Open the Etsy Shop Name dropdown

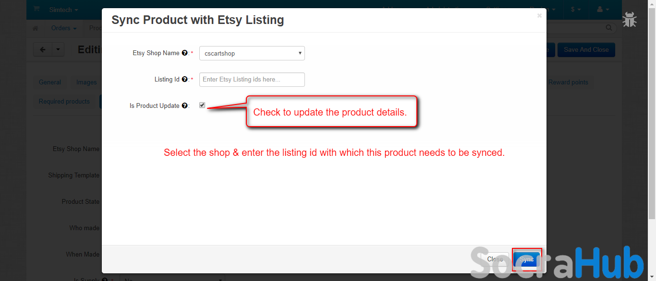click(252, 53)
